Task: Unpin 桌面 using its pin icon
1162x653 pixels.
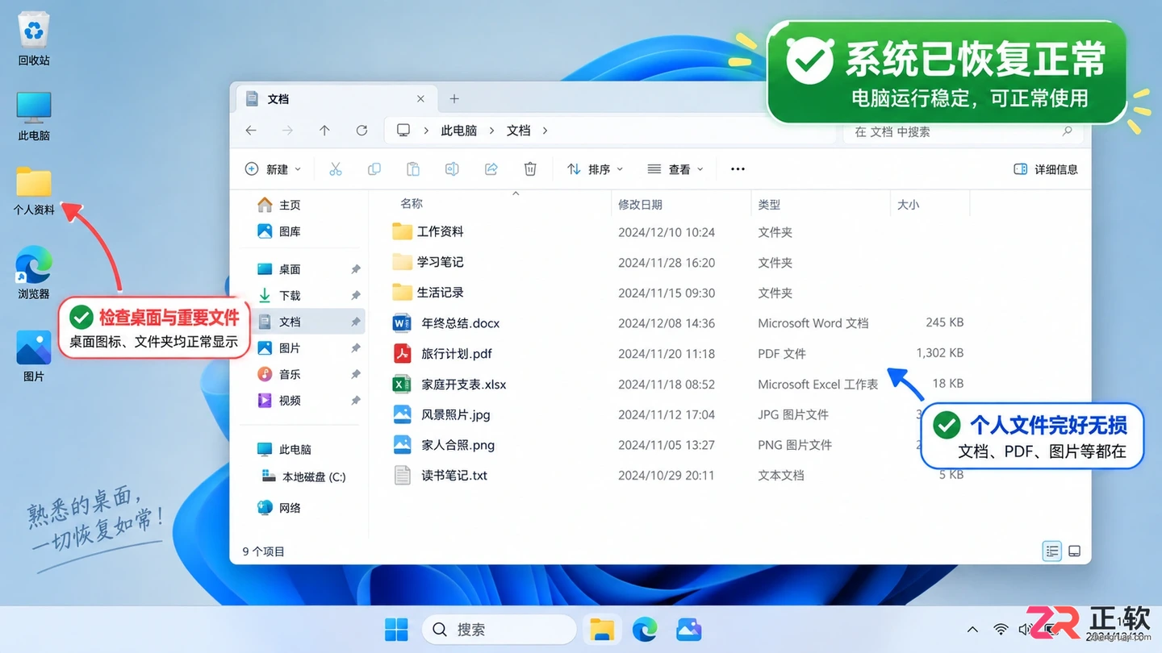Action: tap(355, 269)
